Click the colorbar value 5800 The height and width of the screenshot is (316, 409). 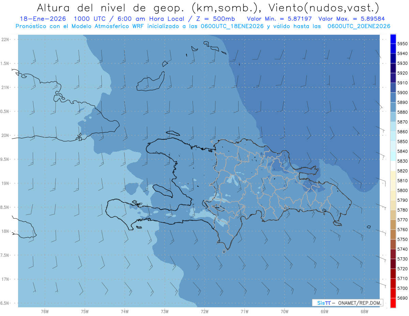pyautogui.click(x=402, y=190)
